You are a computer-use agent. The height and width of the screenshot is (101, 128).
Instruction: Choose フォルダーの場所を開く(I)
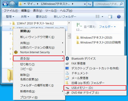[39, 85]
